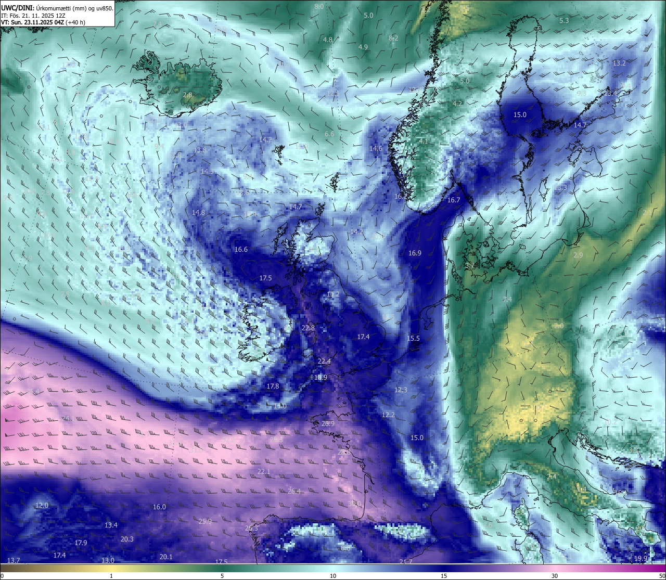Click the 'IT: Fös. 21. 11. 2025 12Z' line

pos(33,16)
